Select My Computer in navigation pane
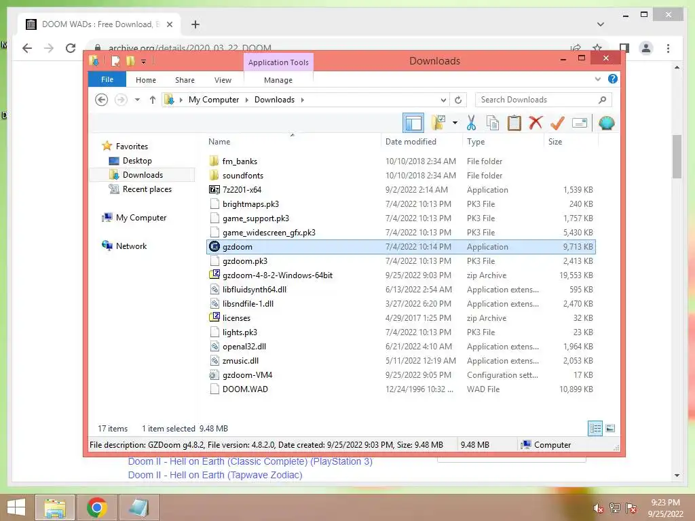This screenshot has height=521, width=695. pyautogui.click(x=141, y=218)
